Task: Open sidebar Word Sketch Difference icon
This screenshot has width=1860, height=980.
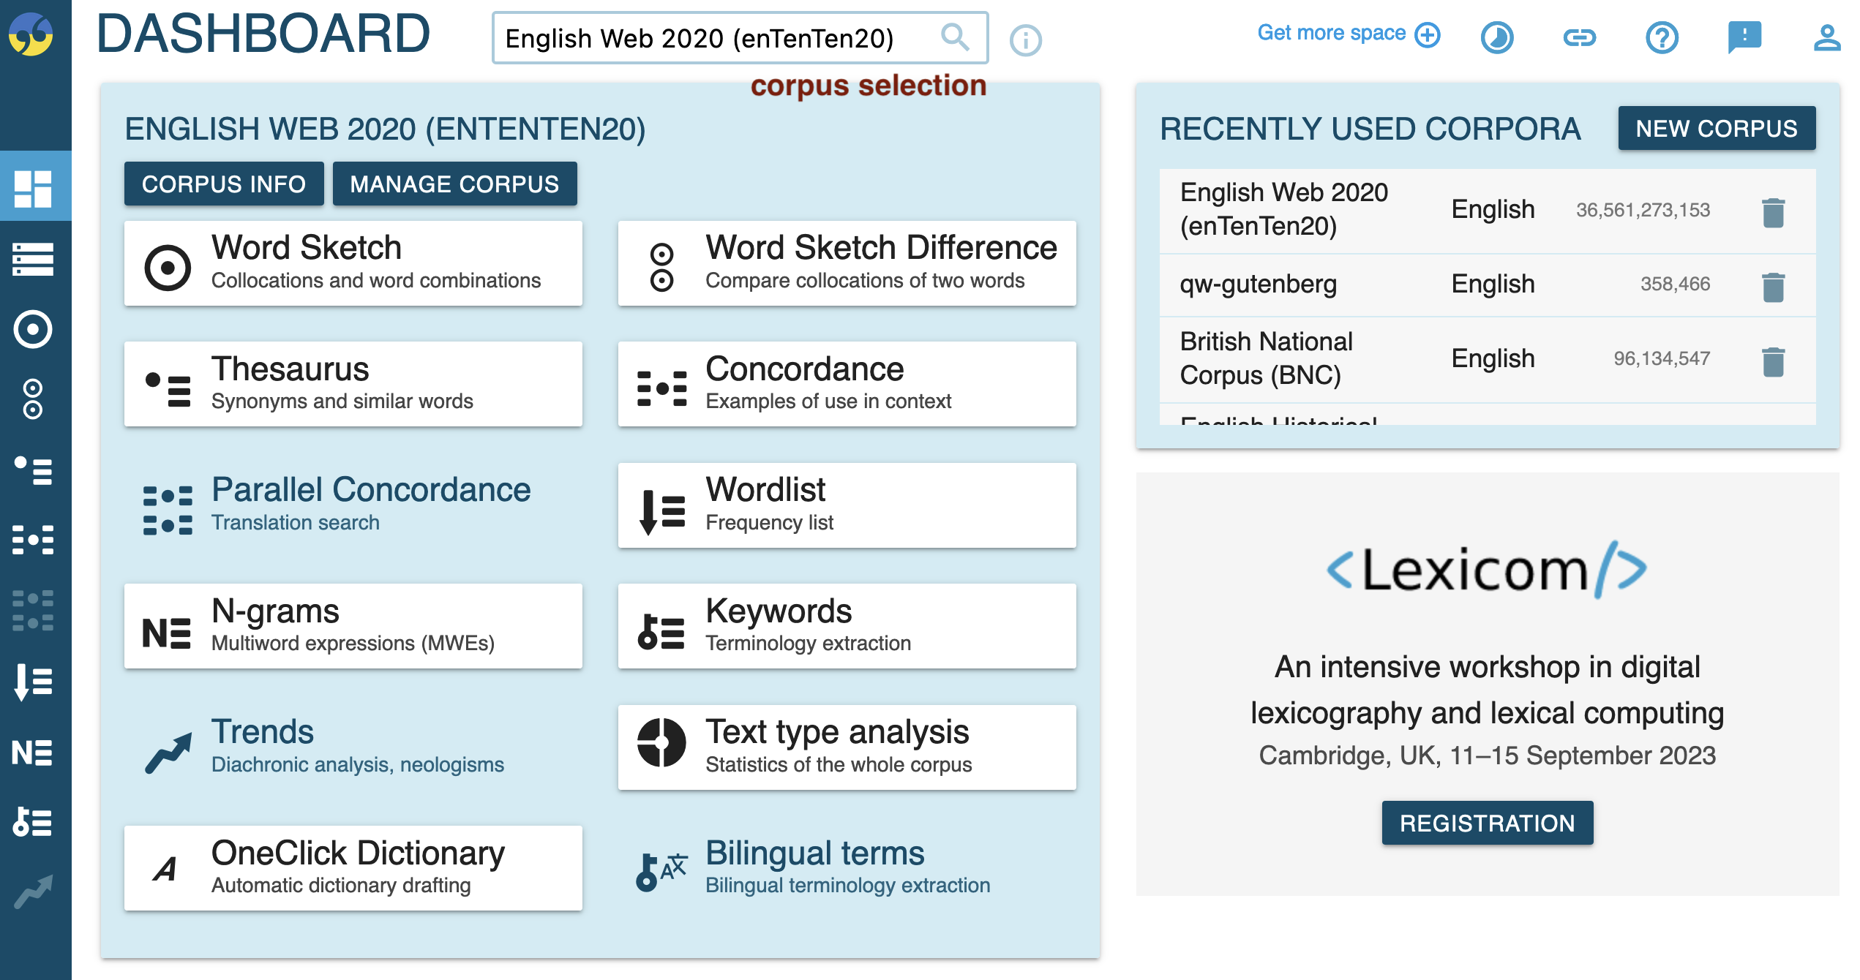Action: [x=33, y=399]
